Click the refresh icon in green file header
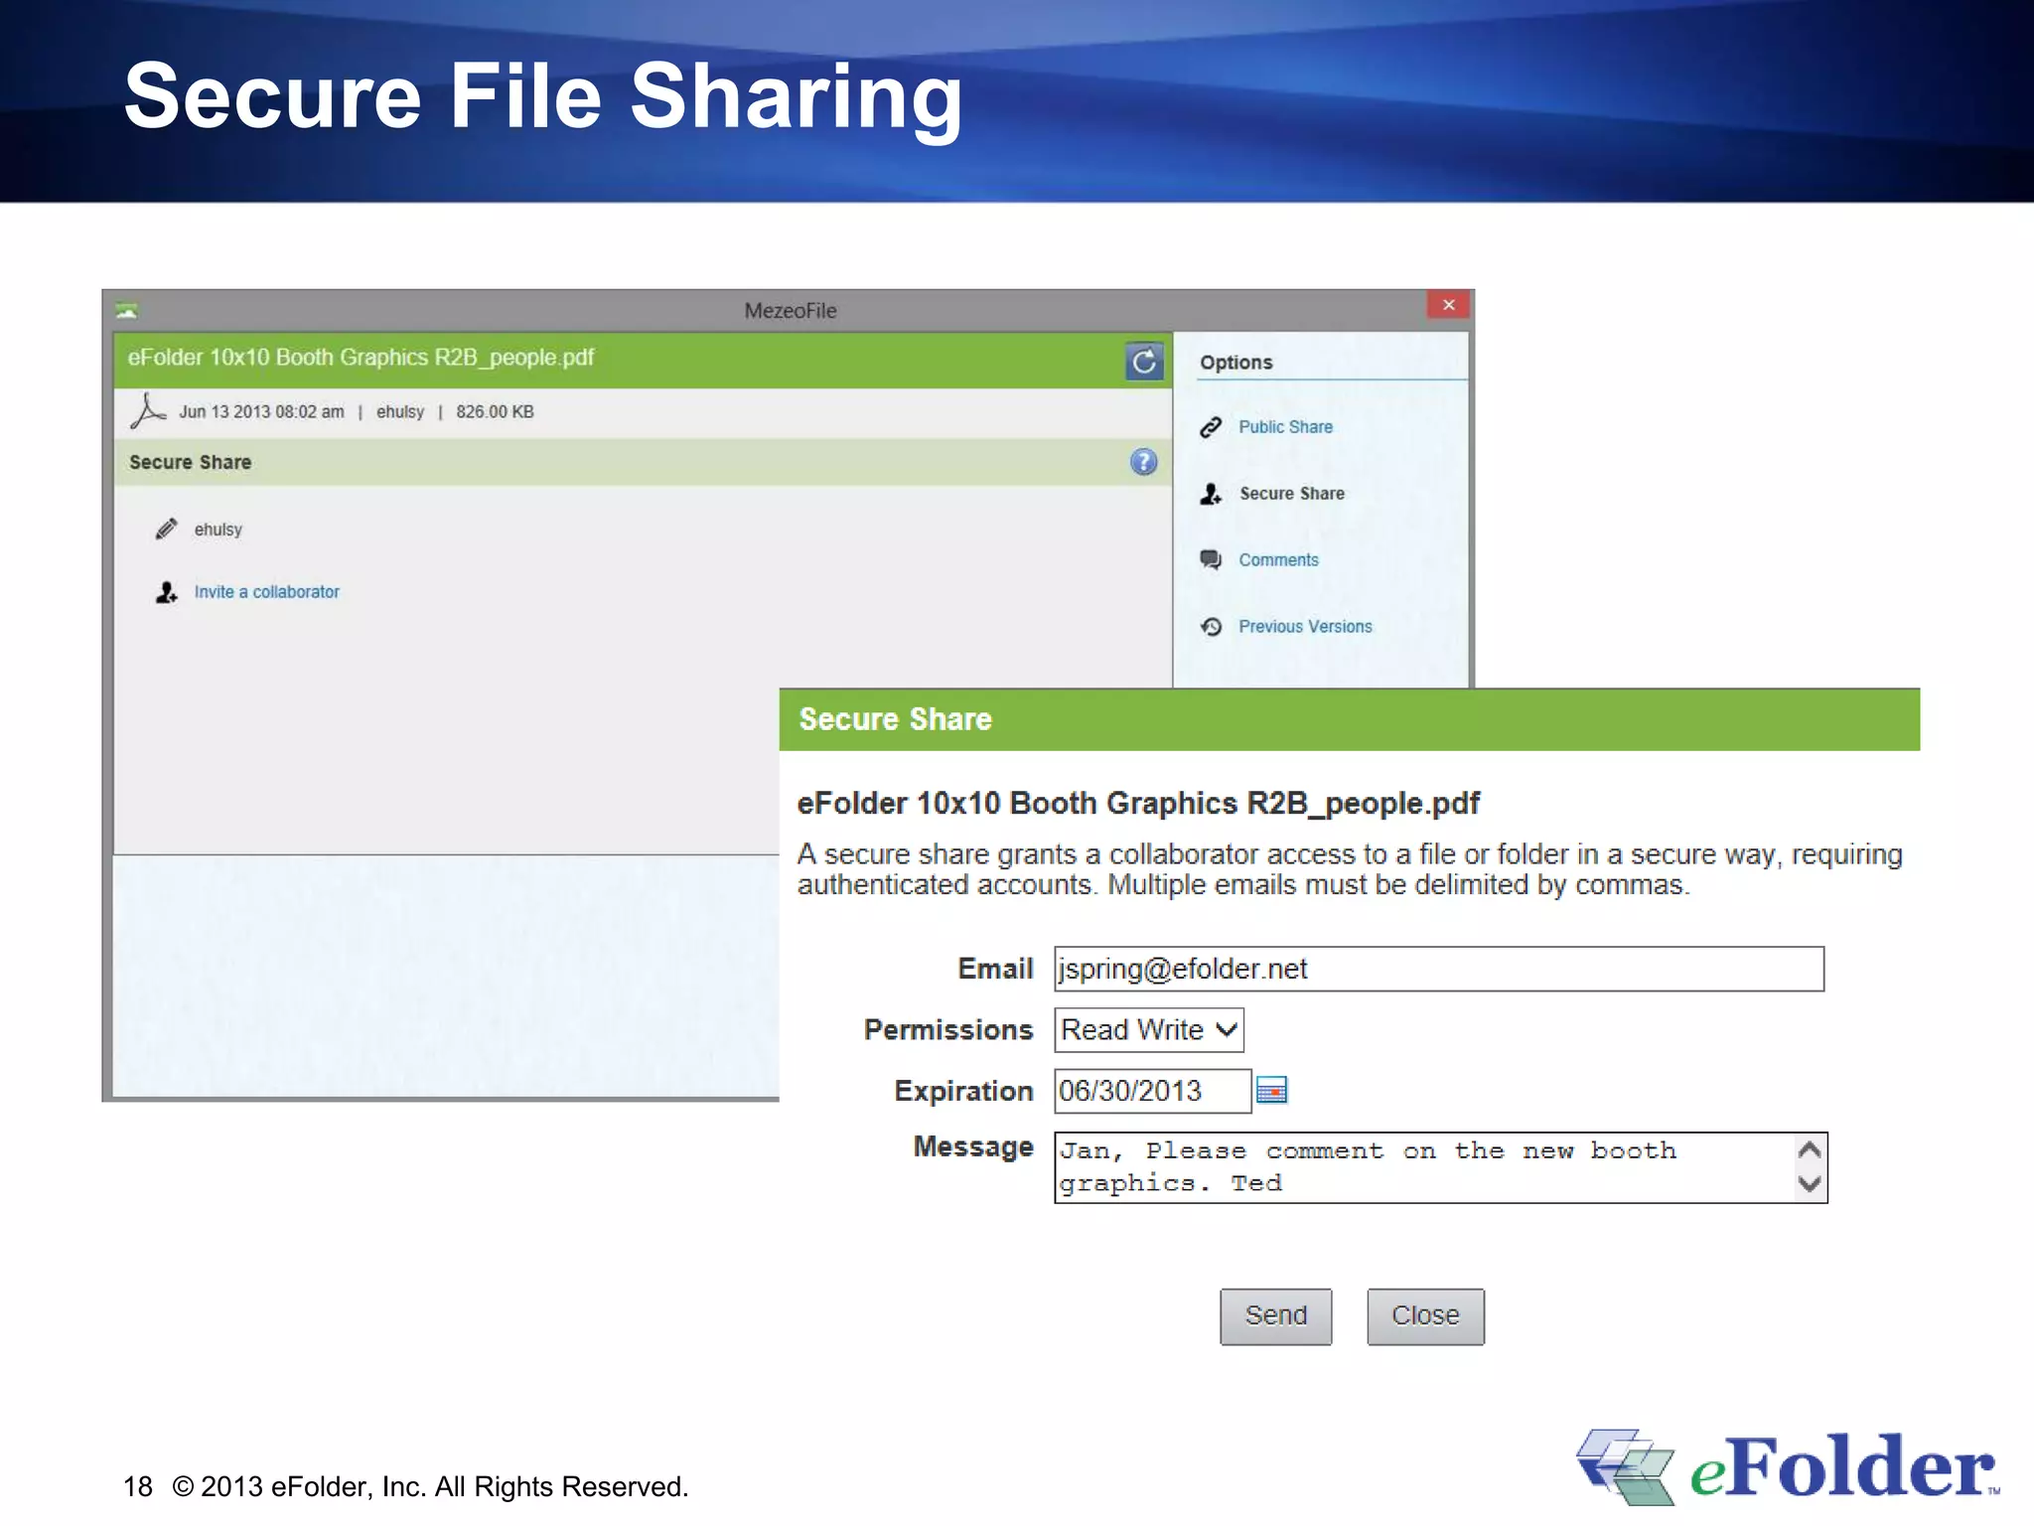2034x1526 pixels. pyautogui.click(x=1144, y=361)
